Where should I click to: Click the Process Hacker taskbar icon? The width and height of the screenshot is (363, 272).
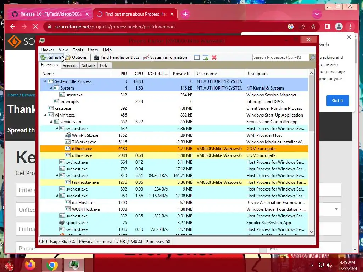pyautogui.click(x=74, y=265)
